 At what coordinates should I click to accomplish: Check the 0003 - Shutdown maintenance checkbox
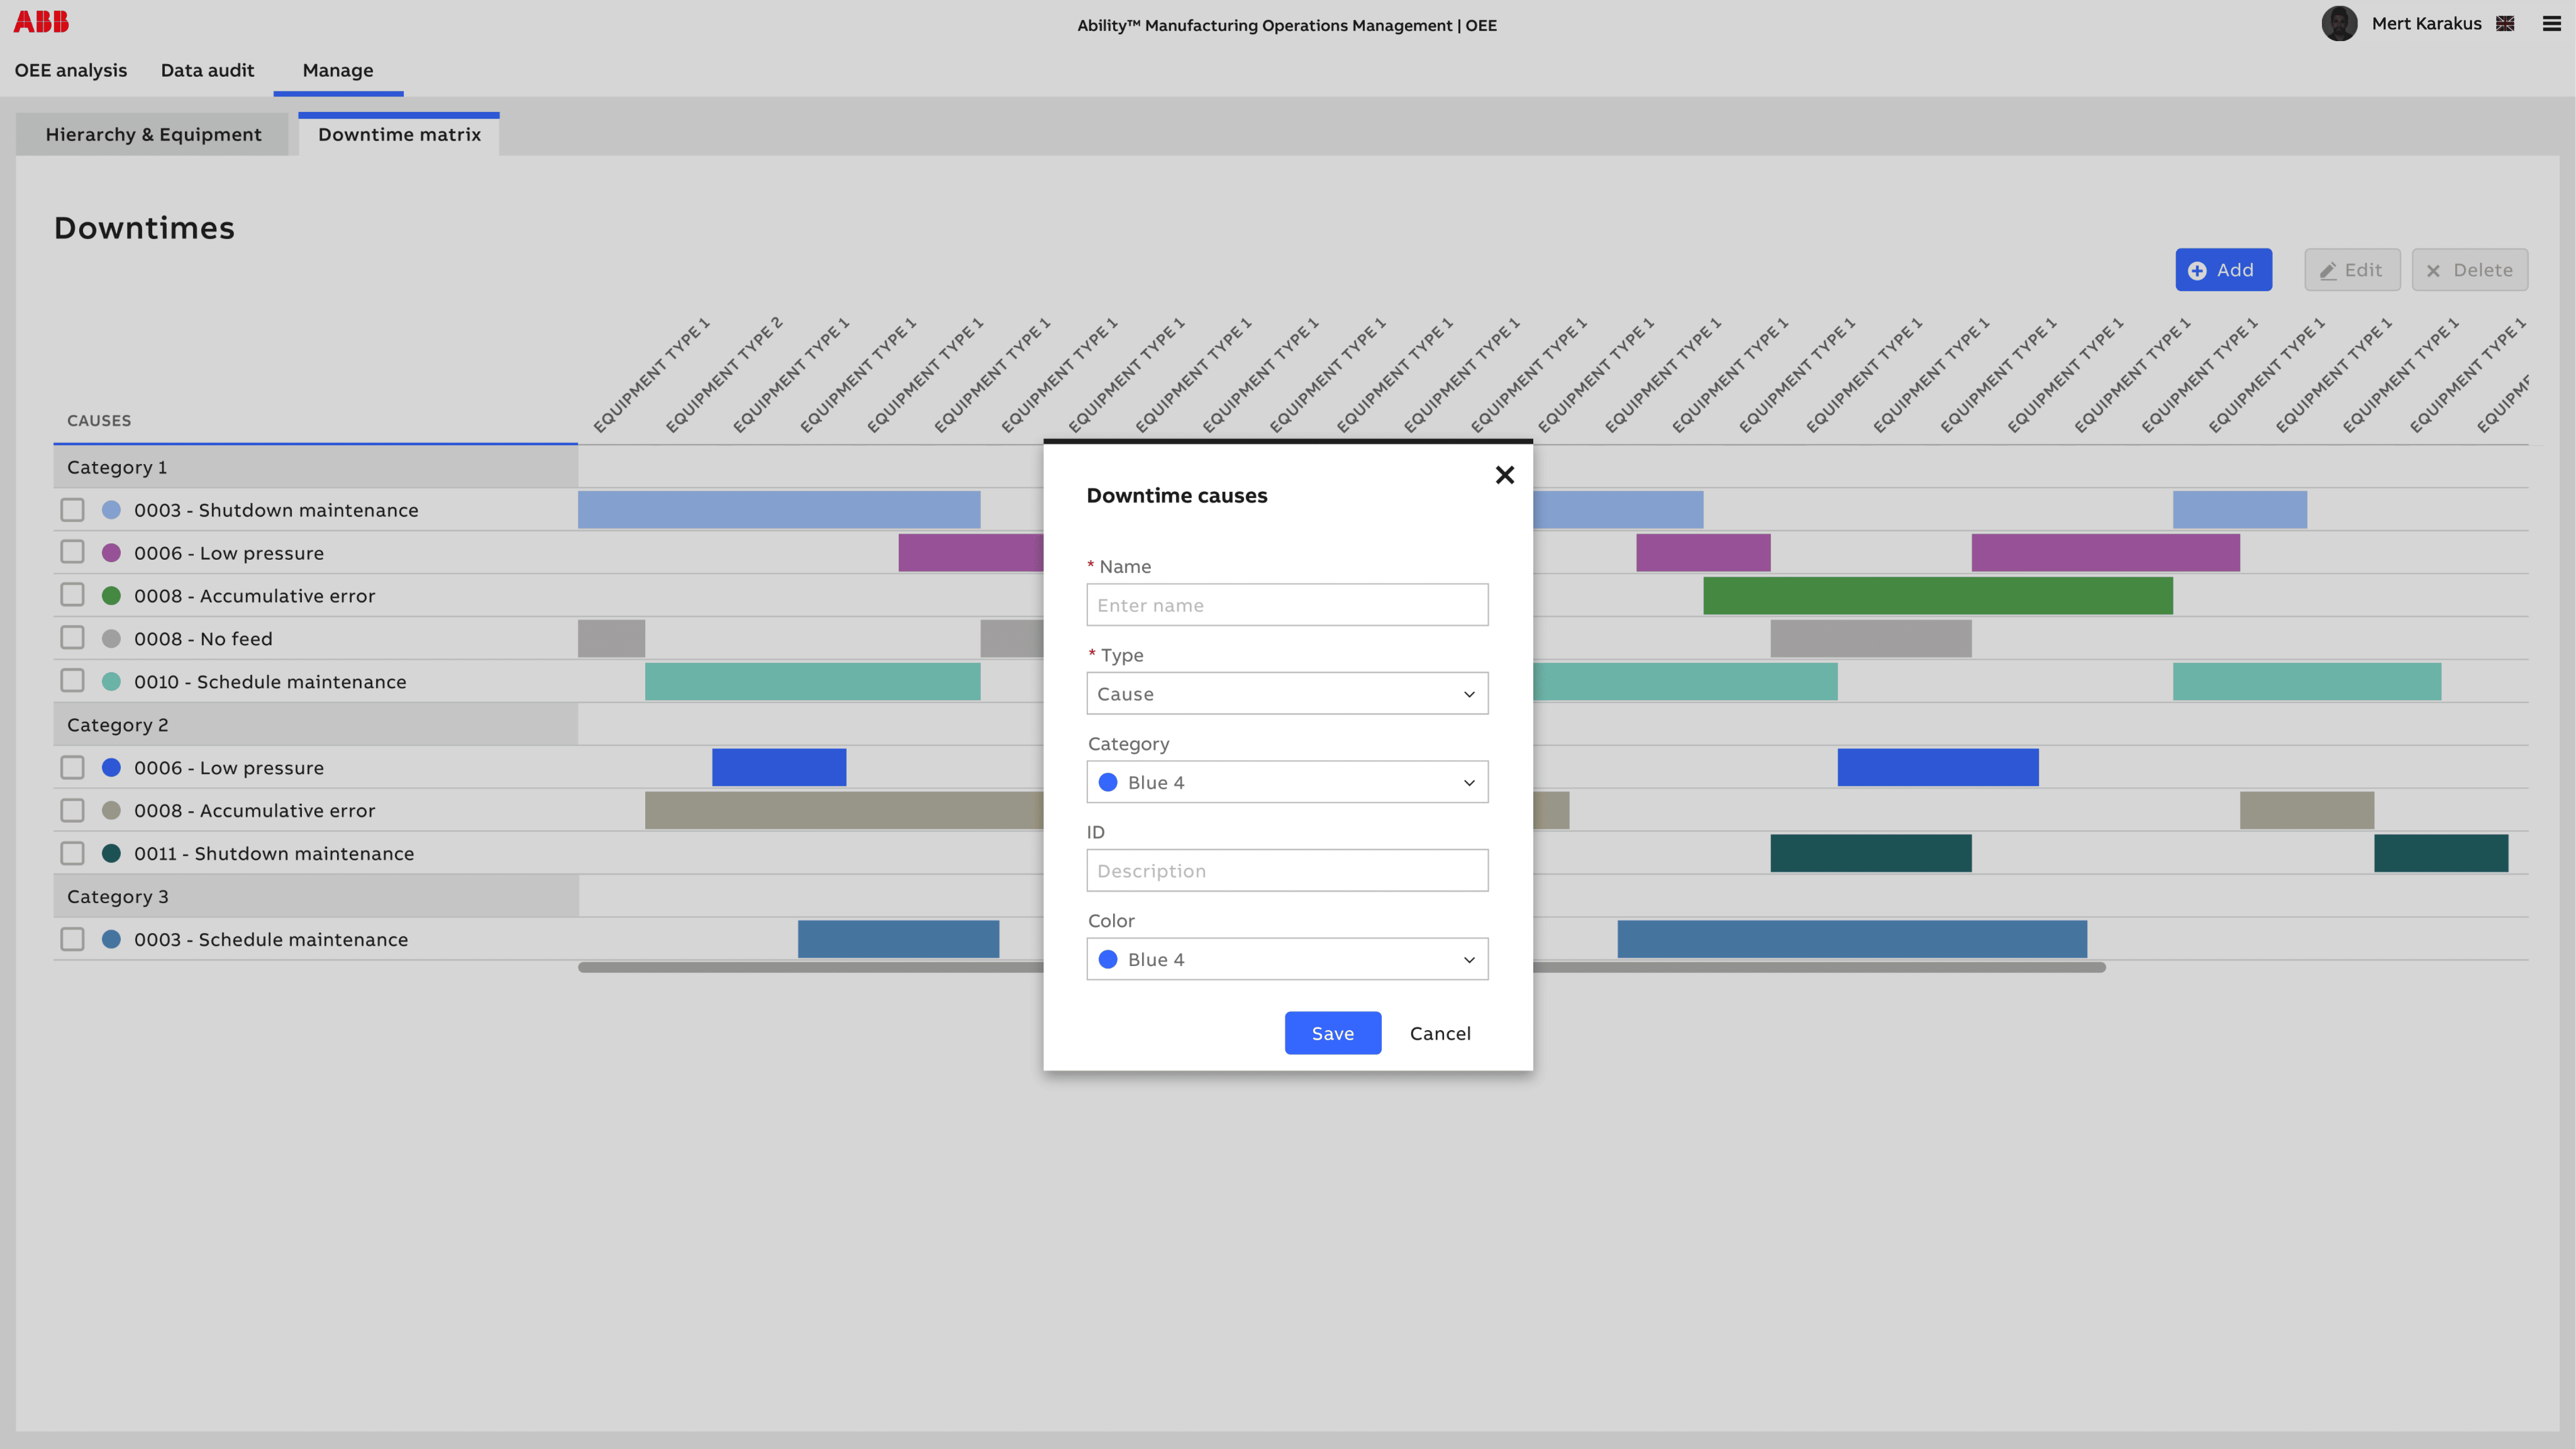[x=72, y=510]
